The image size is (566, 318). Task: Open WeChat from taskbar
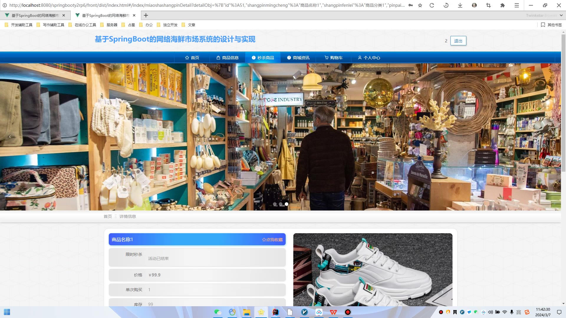[218, 312]
